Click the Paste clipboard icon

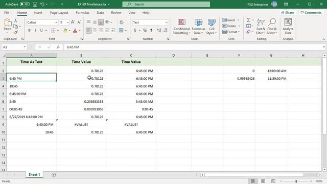point(8,22)
